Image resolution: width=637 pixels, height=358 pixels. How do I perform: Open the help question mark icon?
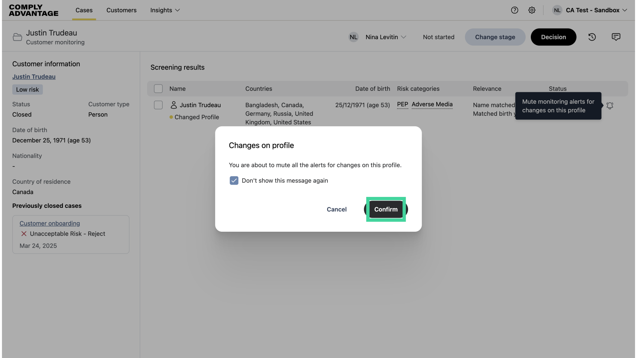point(515,10)
